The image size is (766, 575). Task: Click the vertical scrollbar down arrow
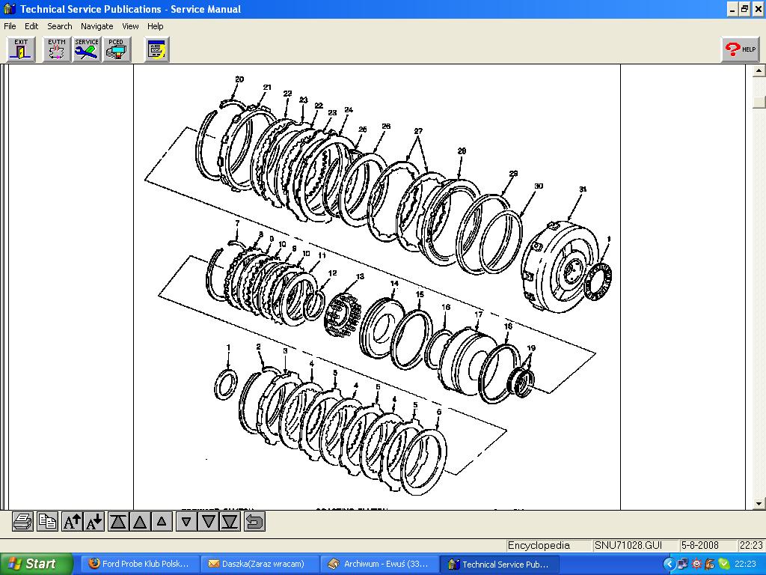tap(759, 504)
